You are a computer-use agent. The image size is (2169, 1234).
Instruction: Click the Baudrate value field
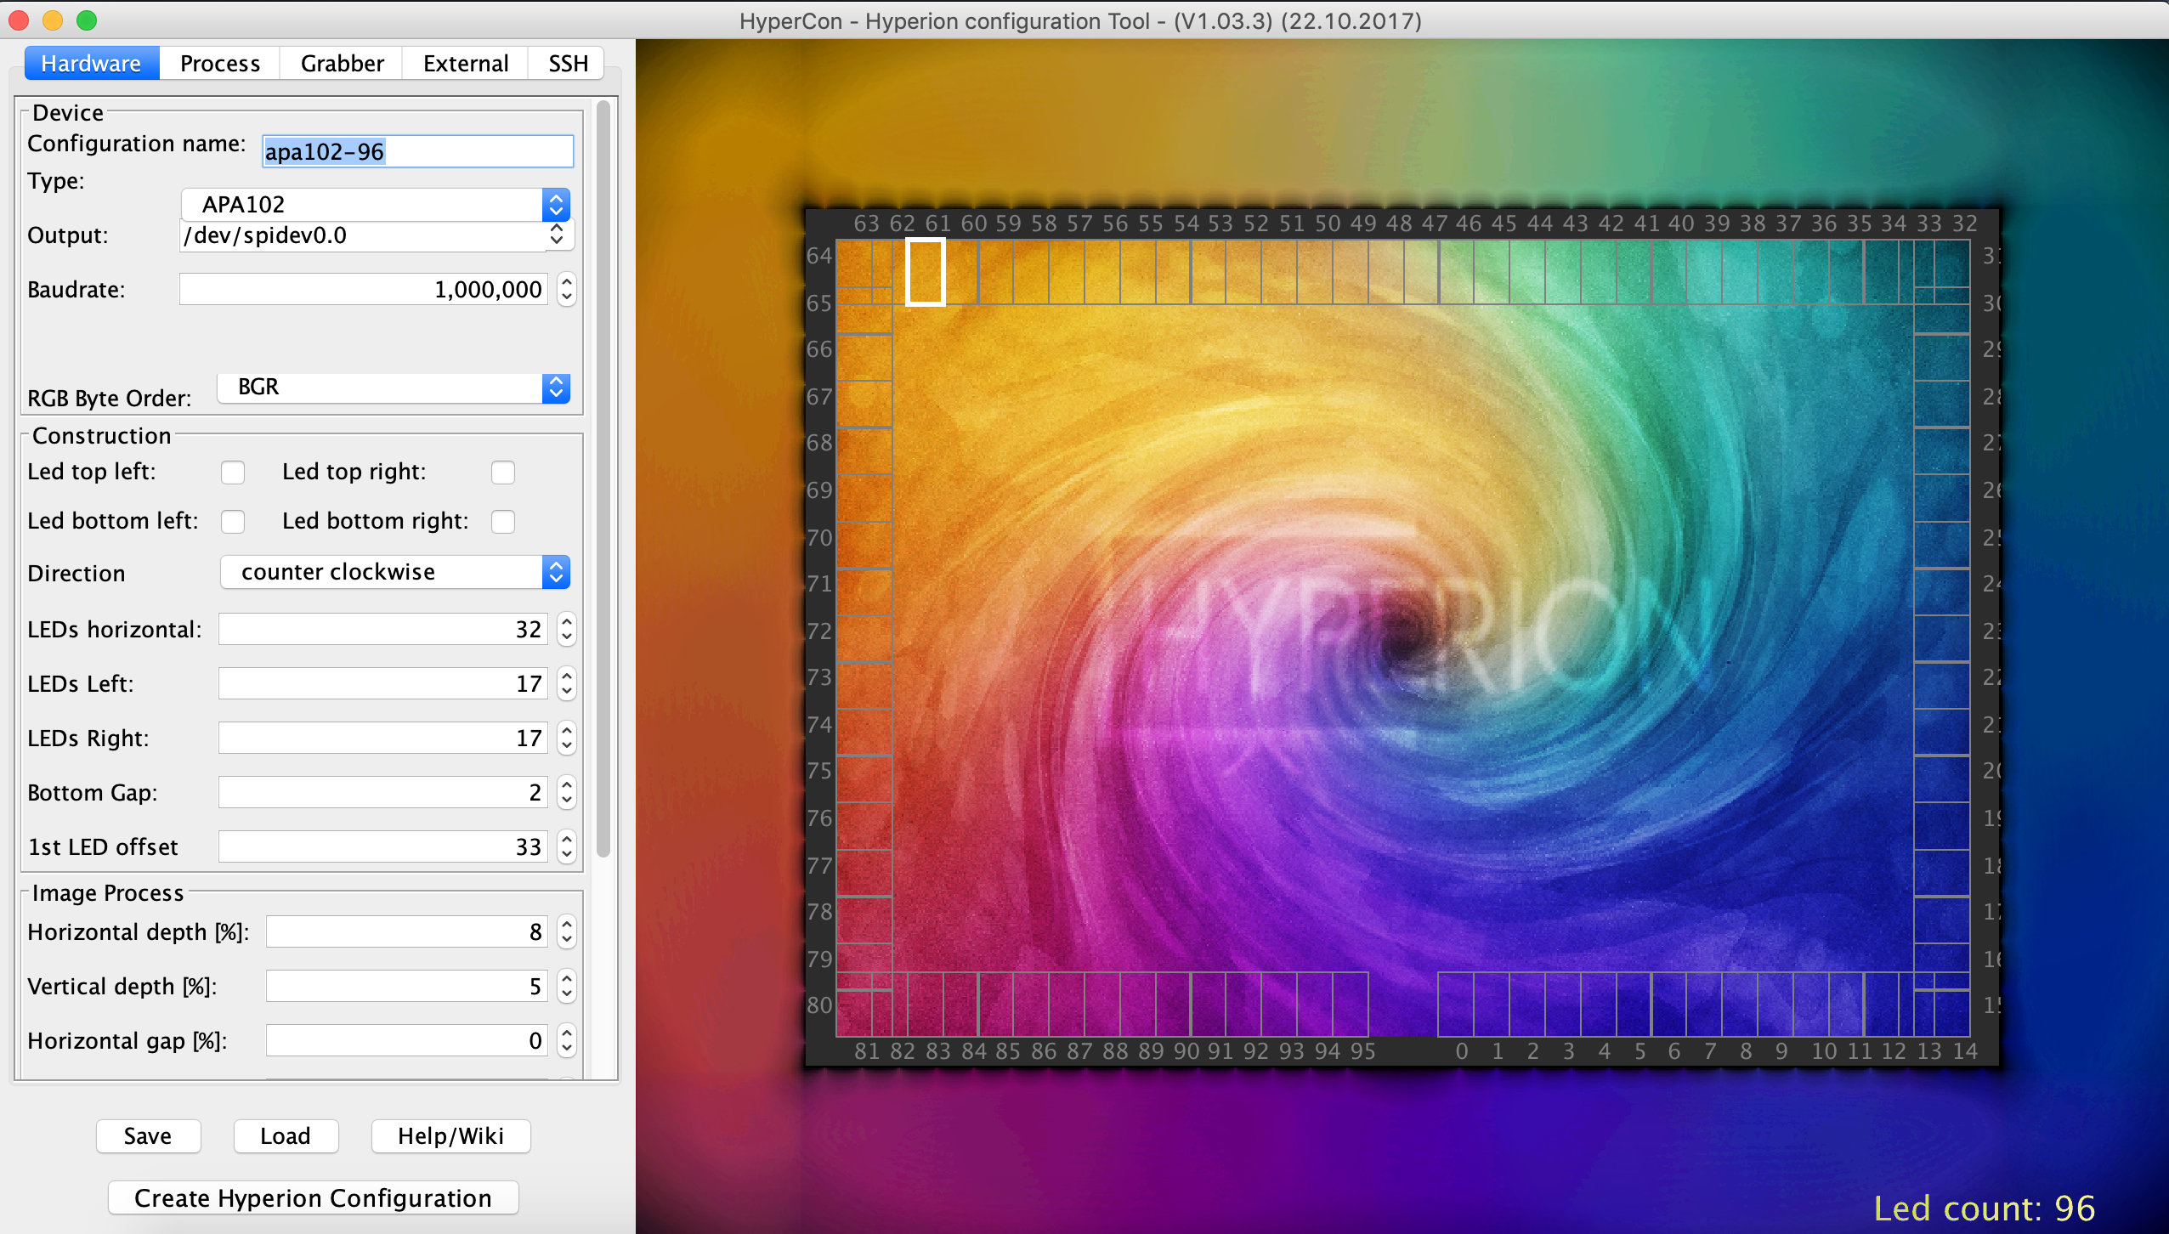363,289
